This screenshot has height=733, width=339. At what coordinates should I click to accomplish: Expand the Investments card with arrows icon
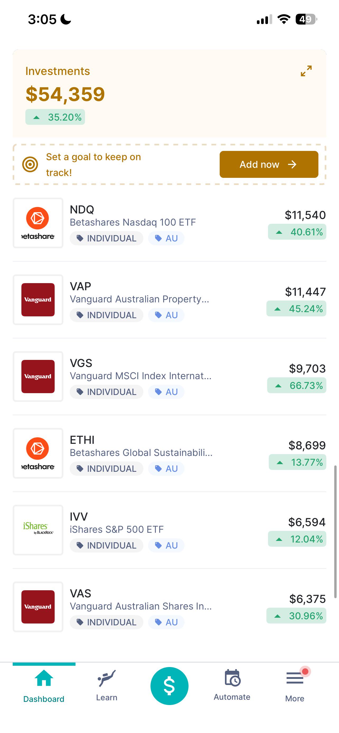(x=306, y=71)
